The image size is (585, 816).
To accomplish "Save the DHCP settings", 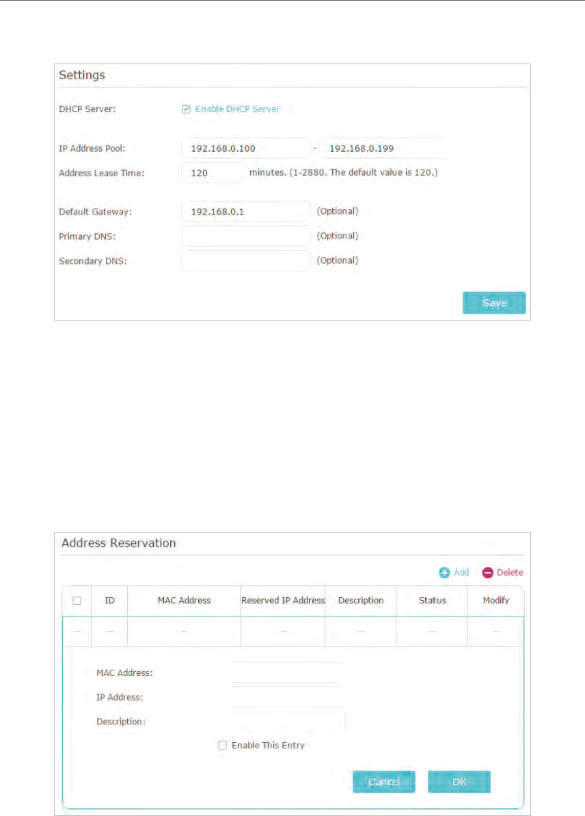I will 494,303.
